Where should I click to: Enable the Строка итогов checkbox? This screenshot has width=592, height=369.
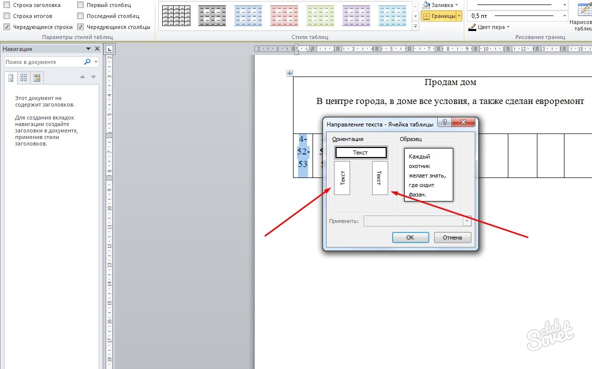(x=7, y=16)
